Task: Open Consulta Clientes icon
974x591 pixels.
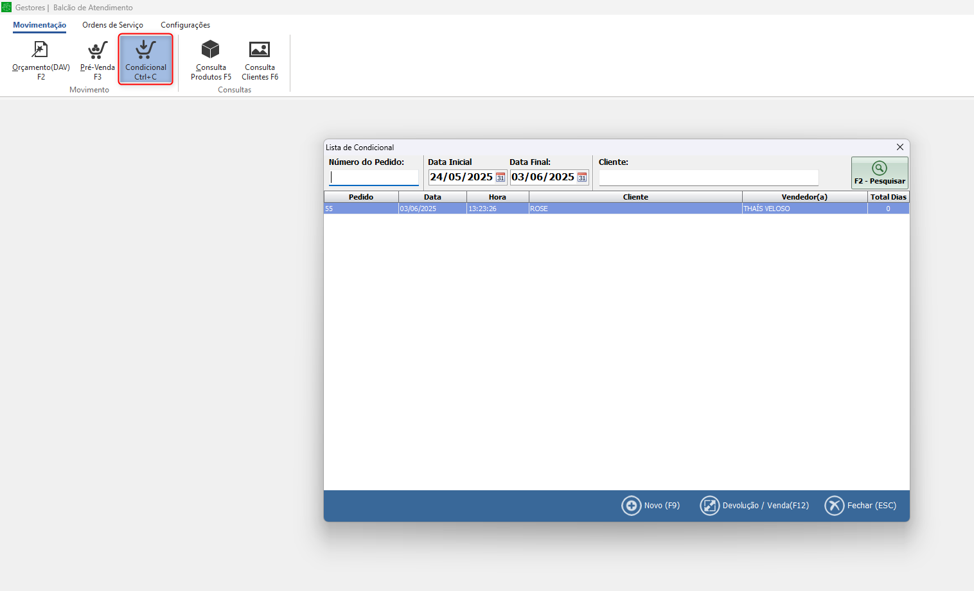Action: (260, 50)
